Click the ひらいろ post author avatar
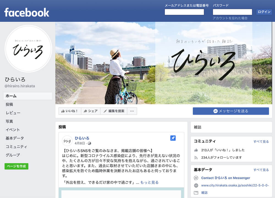The image size is (275, 198). coord(67,141)
